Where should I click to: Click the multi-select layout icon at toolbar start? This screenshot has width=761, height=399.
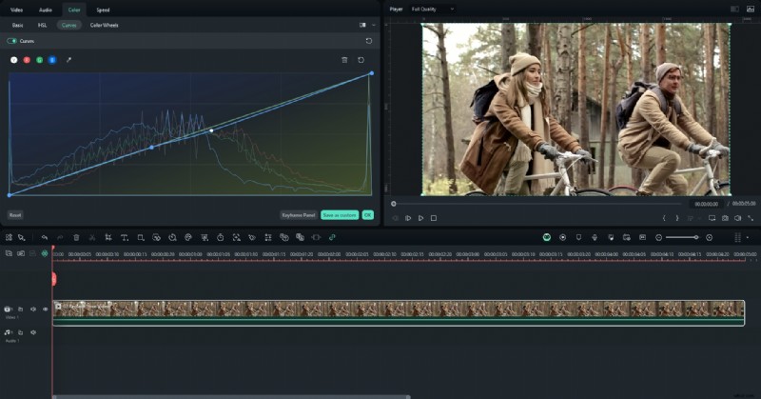9,237
